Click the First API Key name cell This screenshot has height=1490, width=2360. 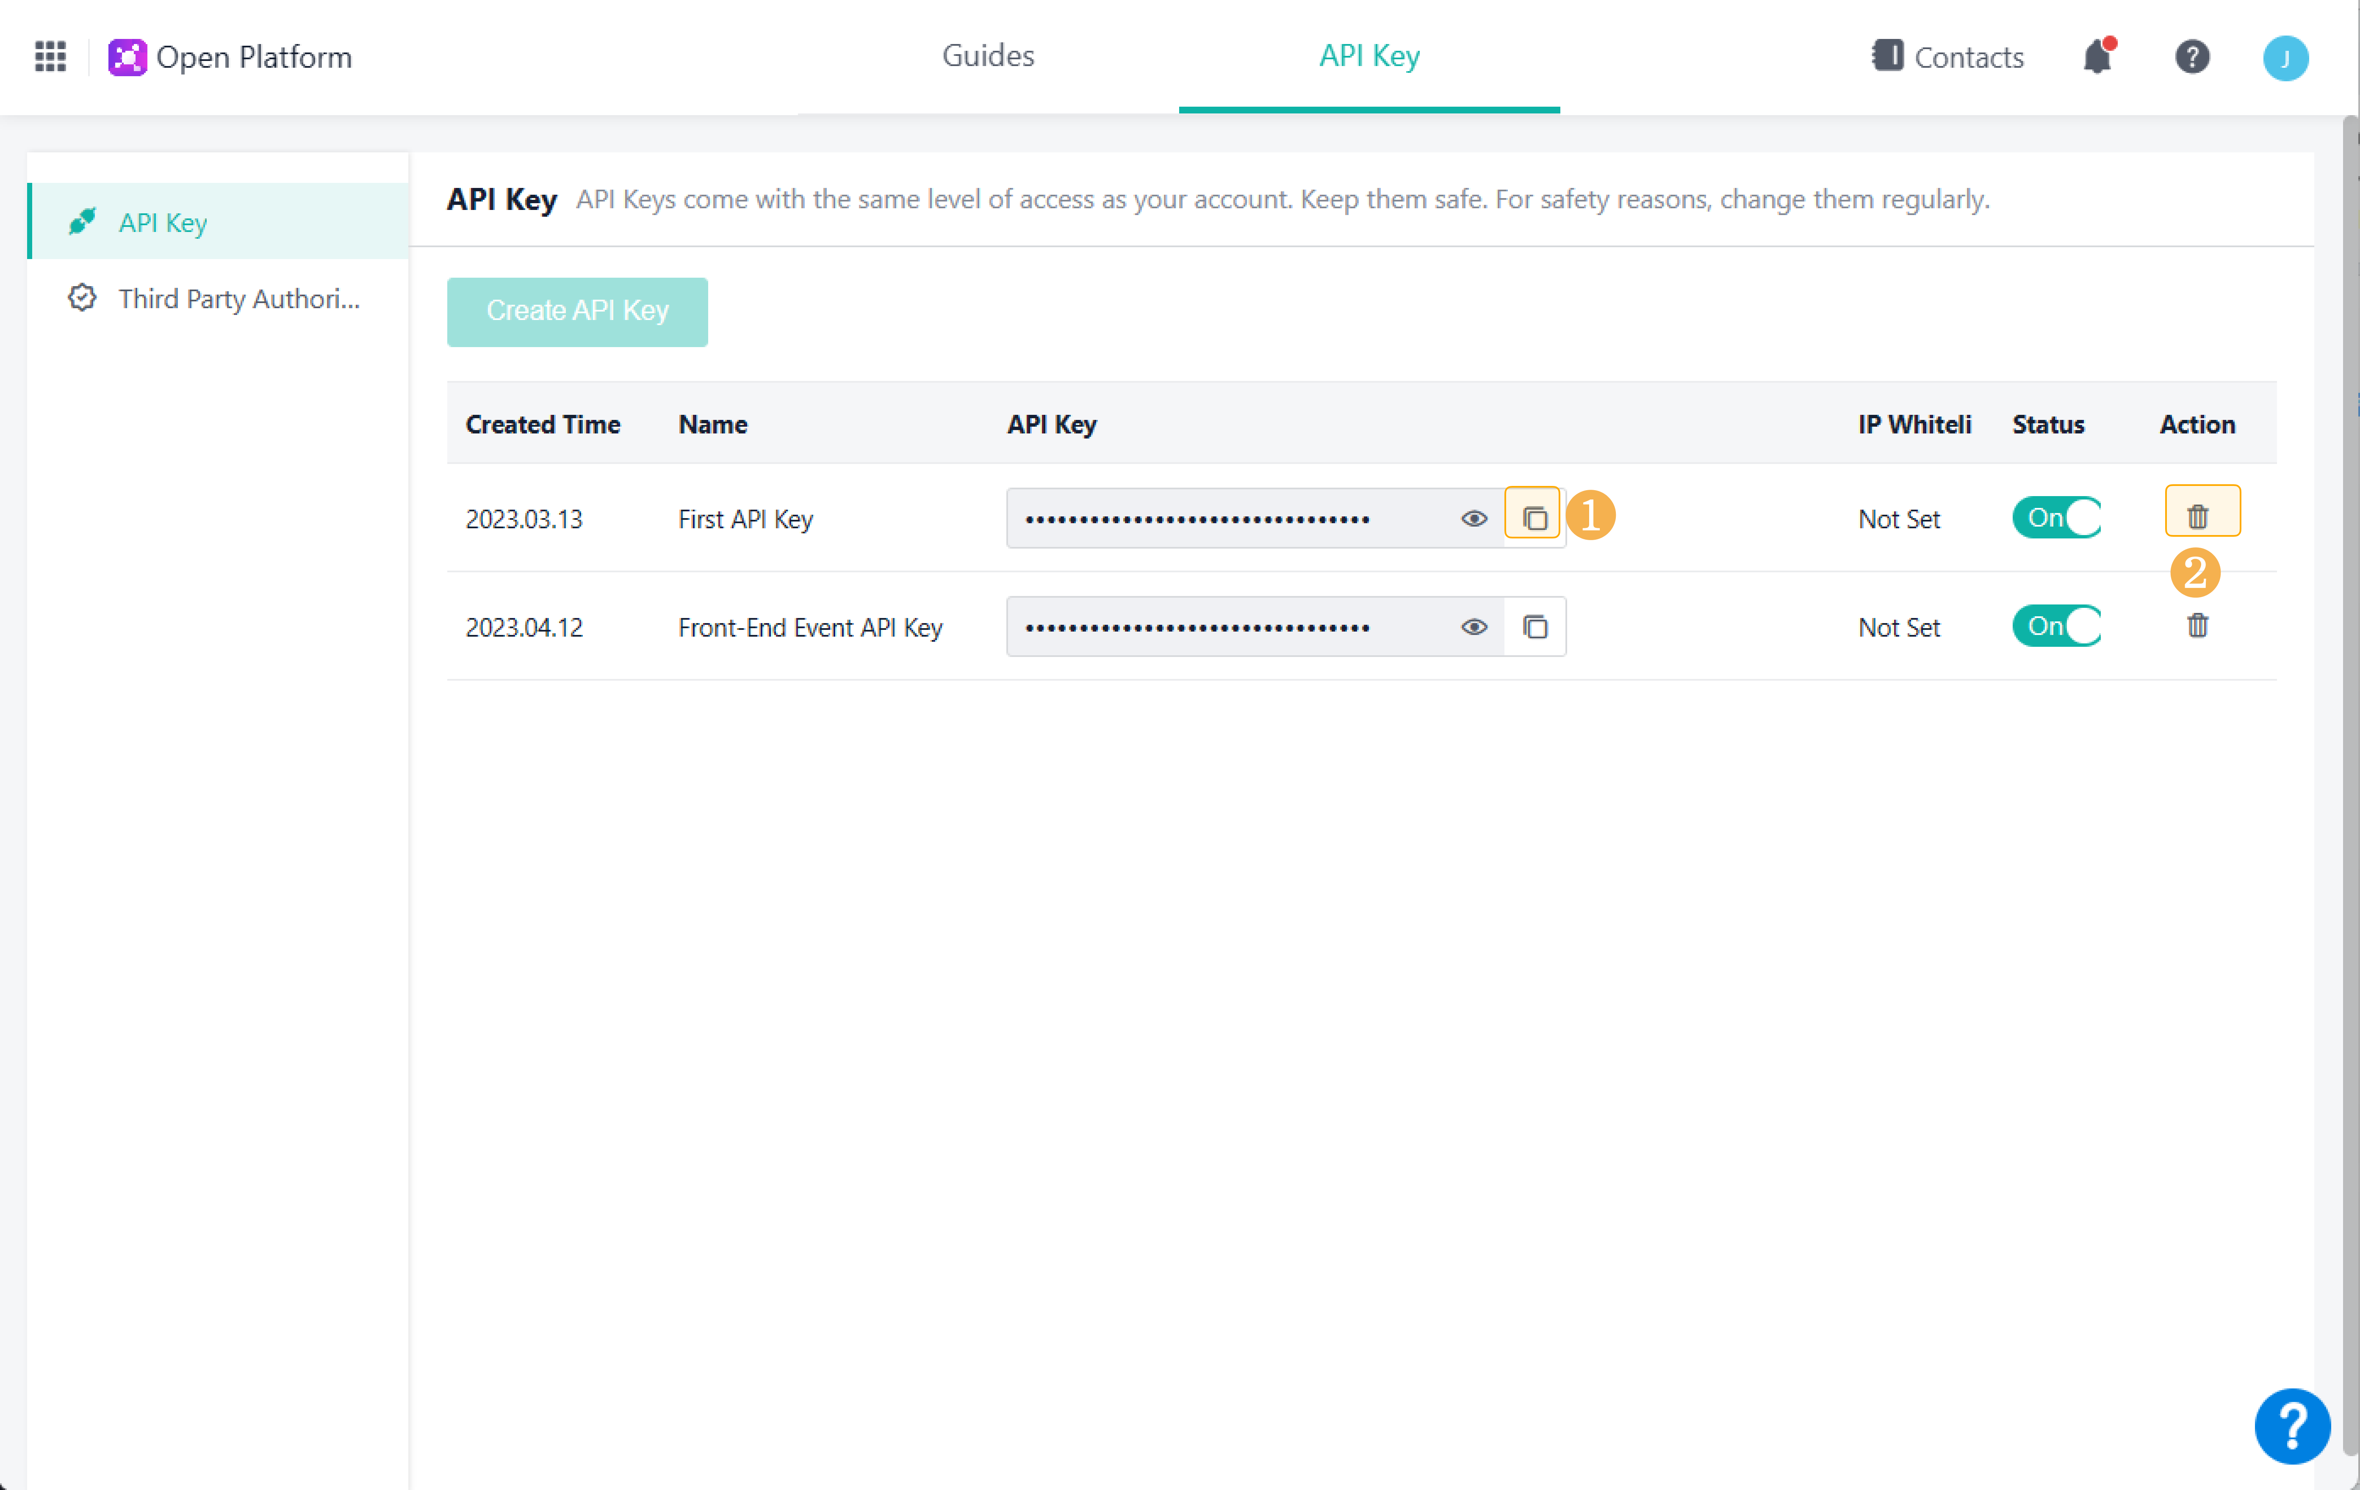pos(745,519)
